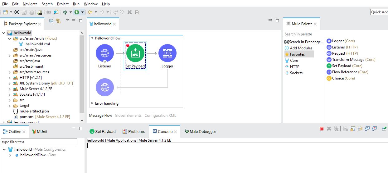Open the Window menu
The width and height of the screenshot is (388, 173).
tap(91, 4)
